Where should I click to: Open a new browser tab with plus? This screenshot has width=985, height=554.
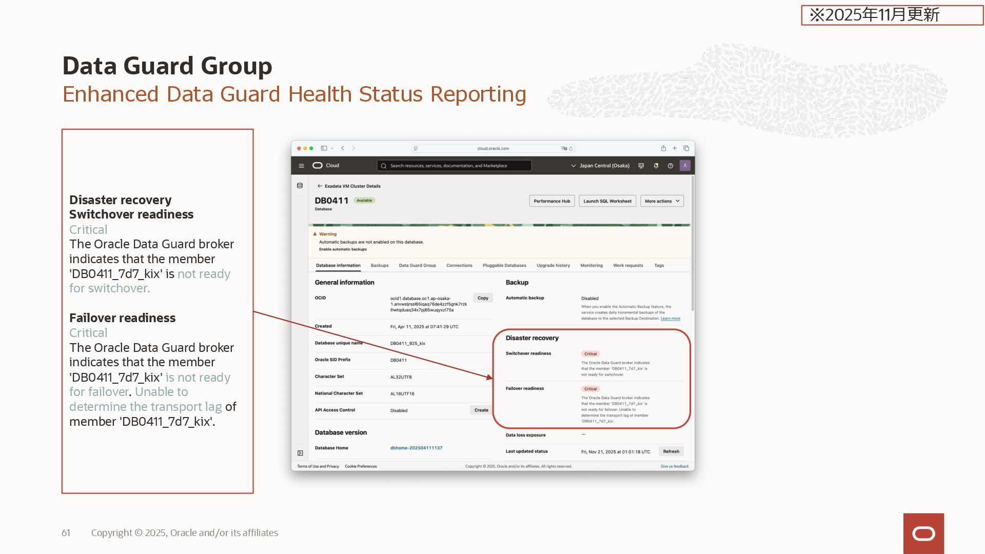pos(675,148)
